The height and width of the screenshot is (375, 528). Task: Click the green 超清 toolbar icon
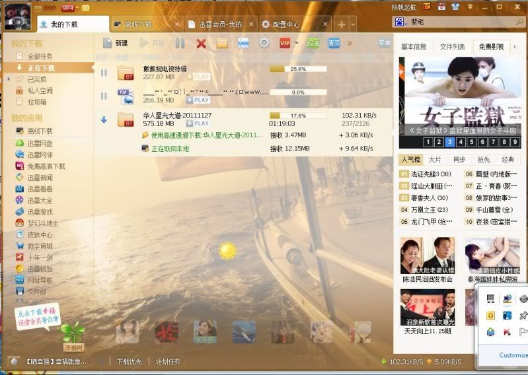(313, 43)
